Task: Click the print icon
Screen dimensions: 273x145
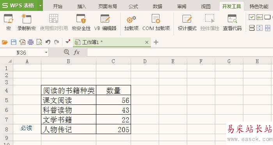Action: (x=31, y=42)
